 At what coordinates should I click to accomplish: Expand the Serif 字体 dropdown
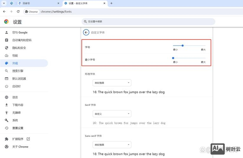pyautogui.click(x=112, y=114)
